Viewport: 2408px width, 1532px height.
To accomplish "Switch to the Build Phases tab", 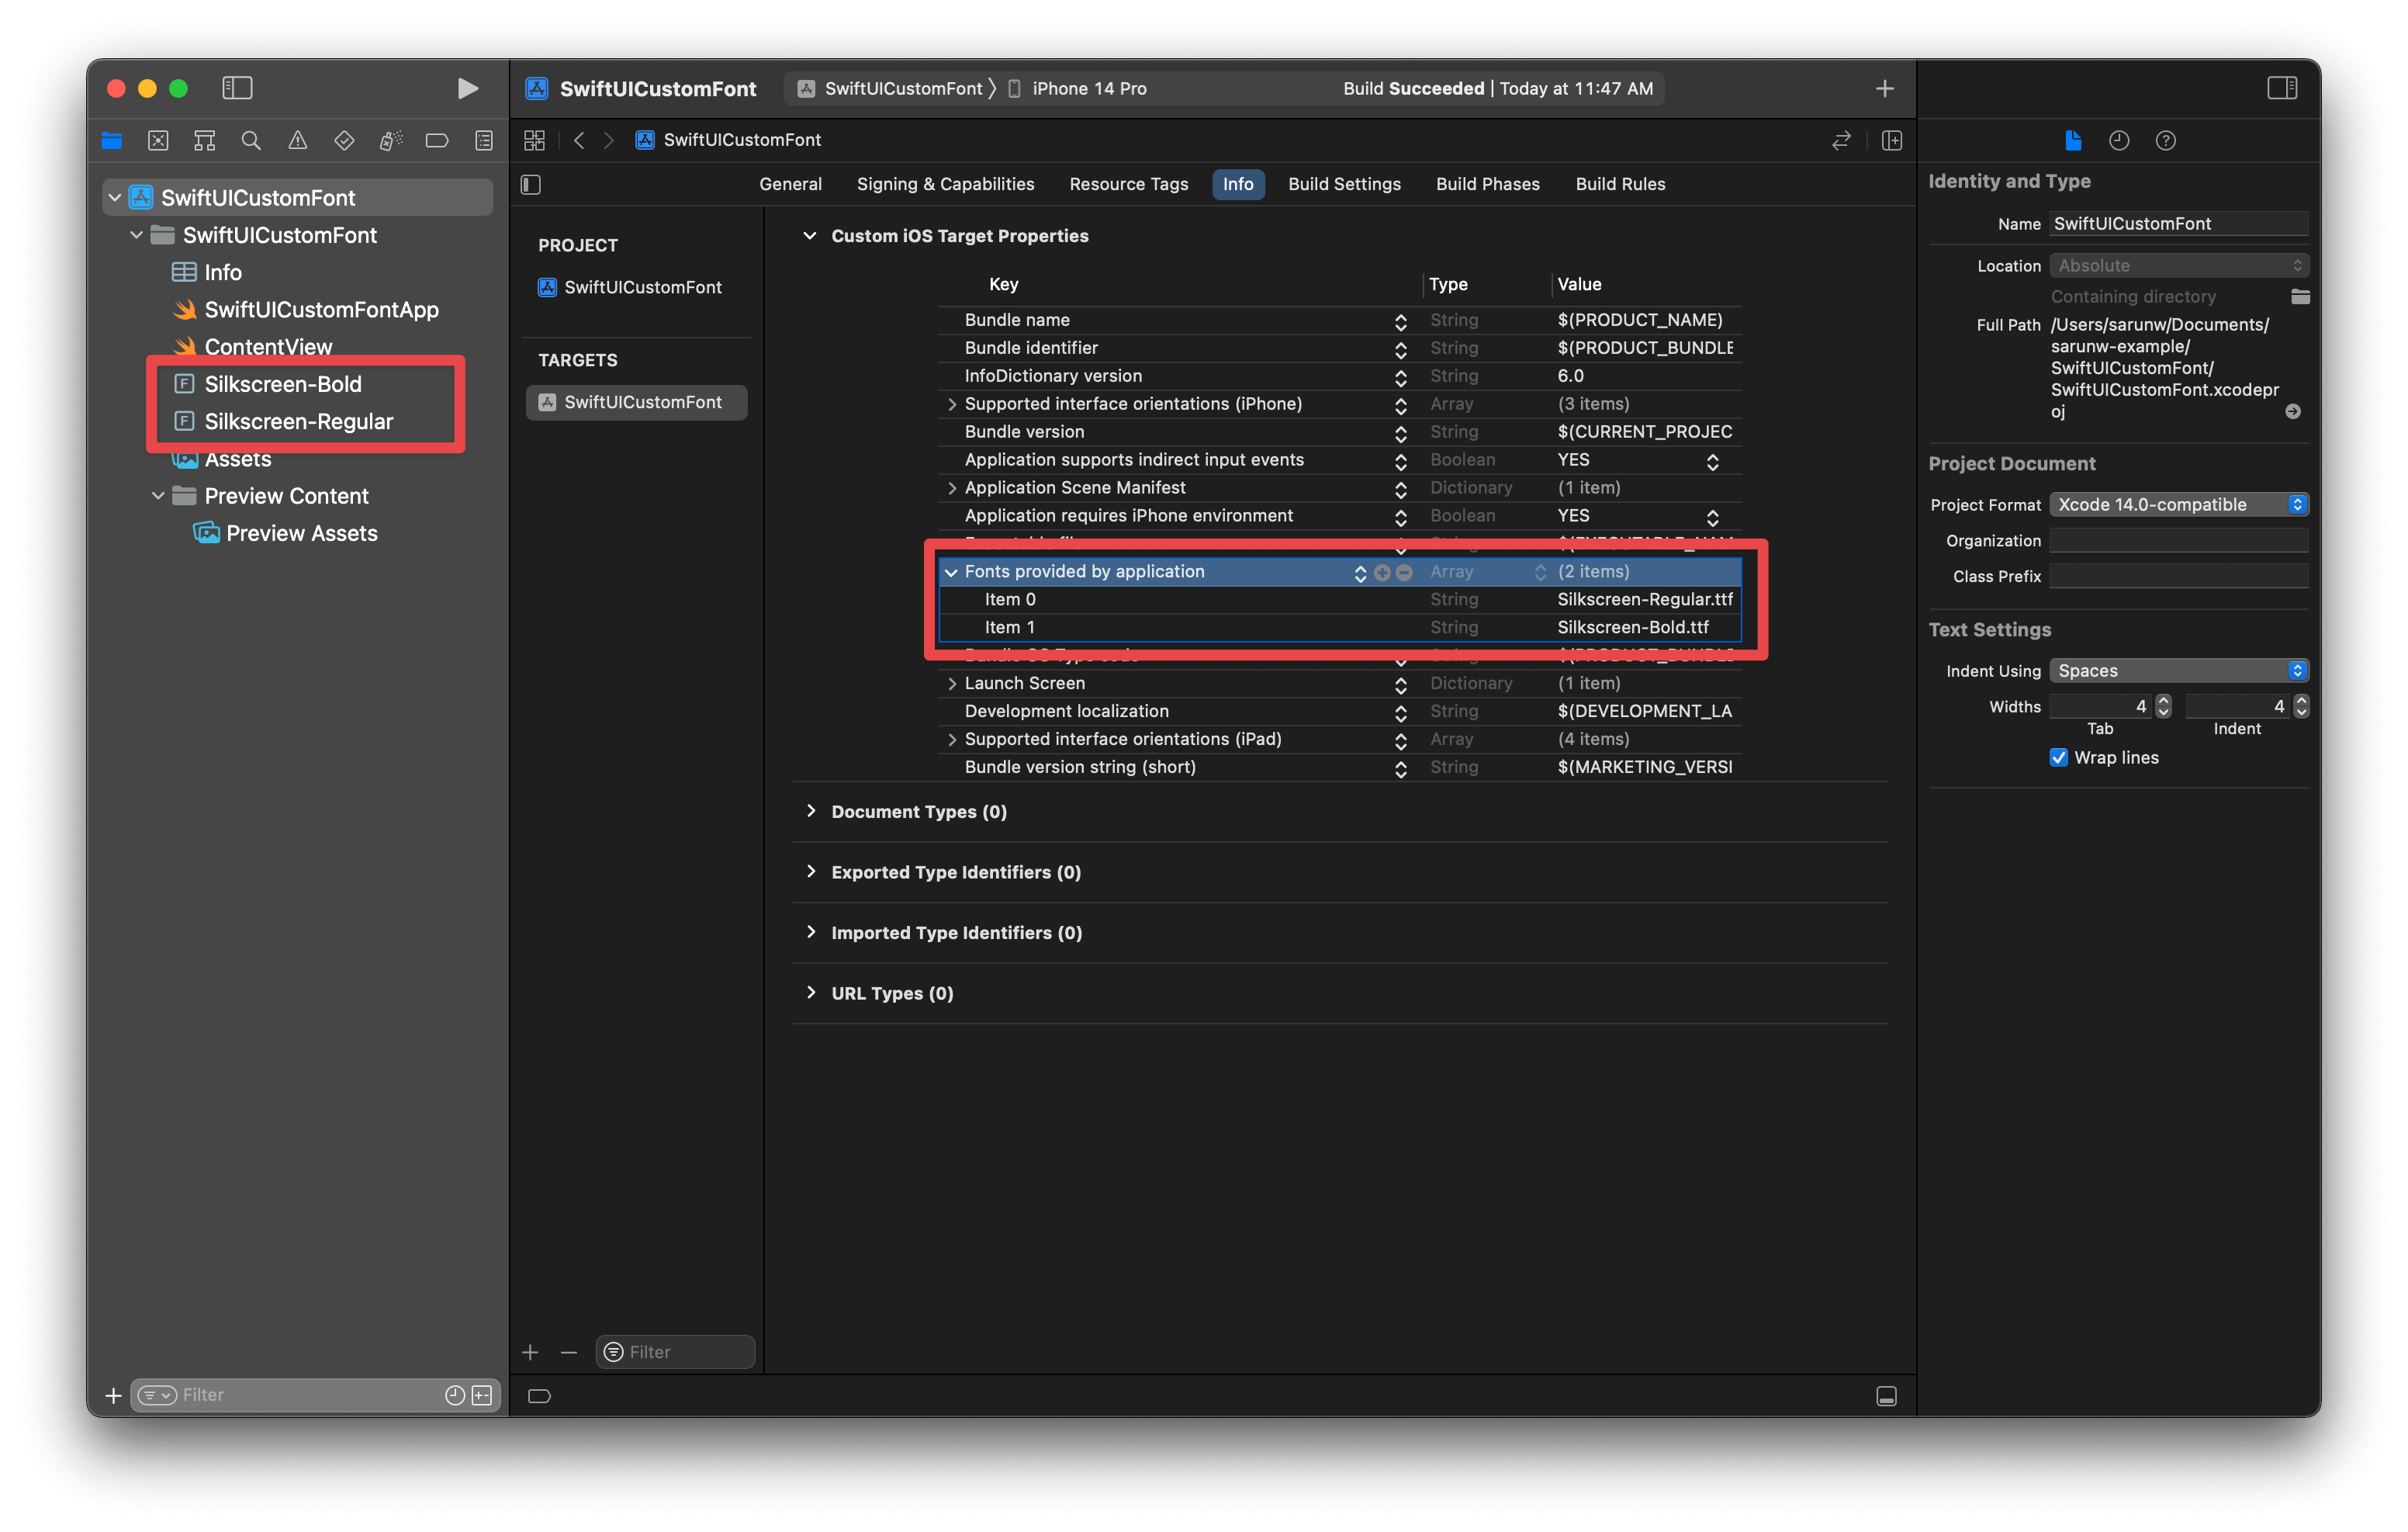I will click(x=1486, y=182).
